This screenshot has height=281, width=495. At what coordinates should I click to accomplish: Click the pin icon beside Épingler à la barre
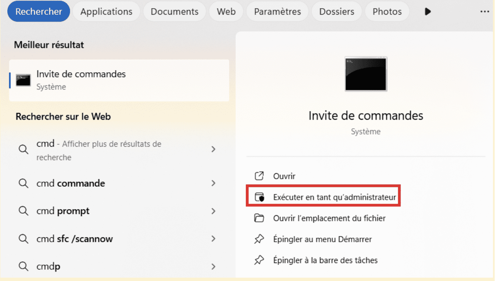click(259, 260)
